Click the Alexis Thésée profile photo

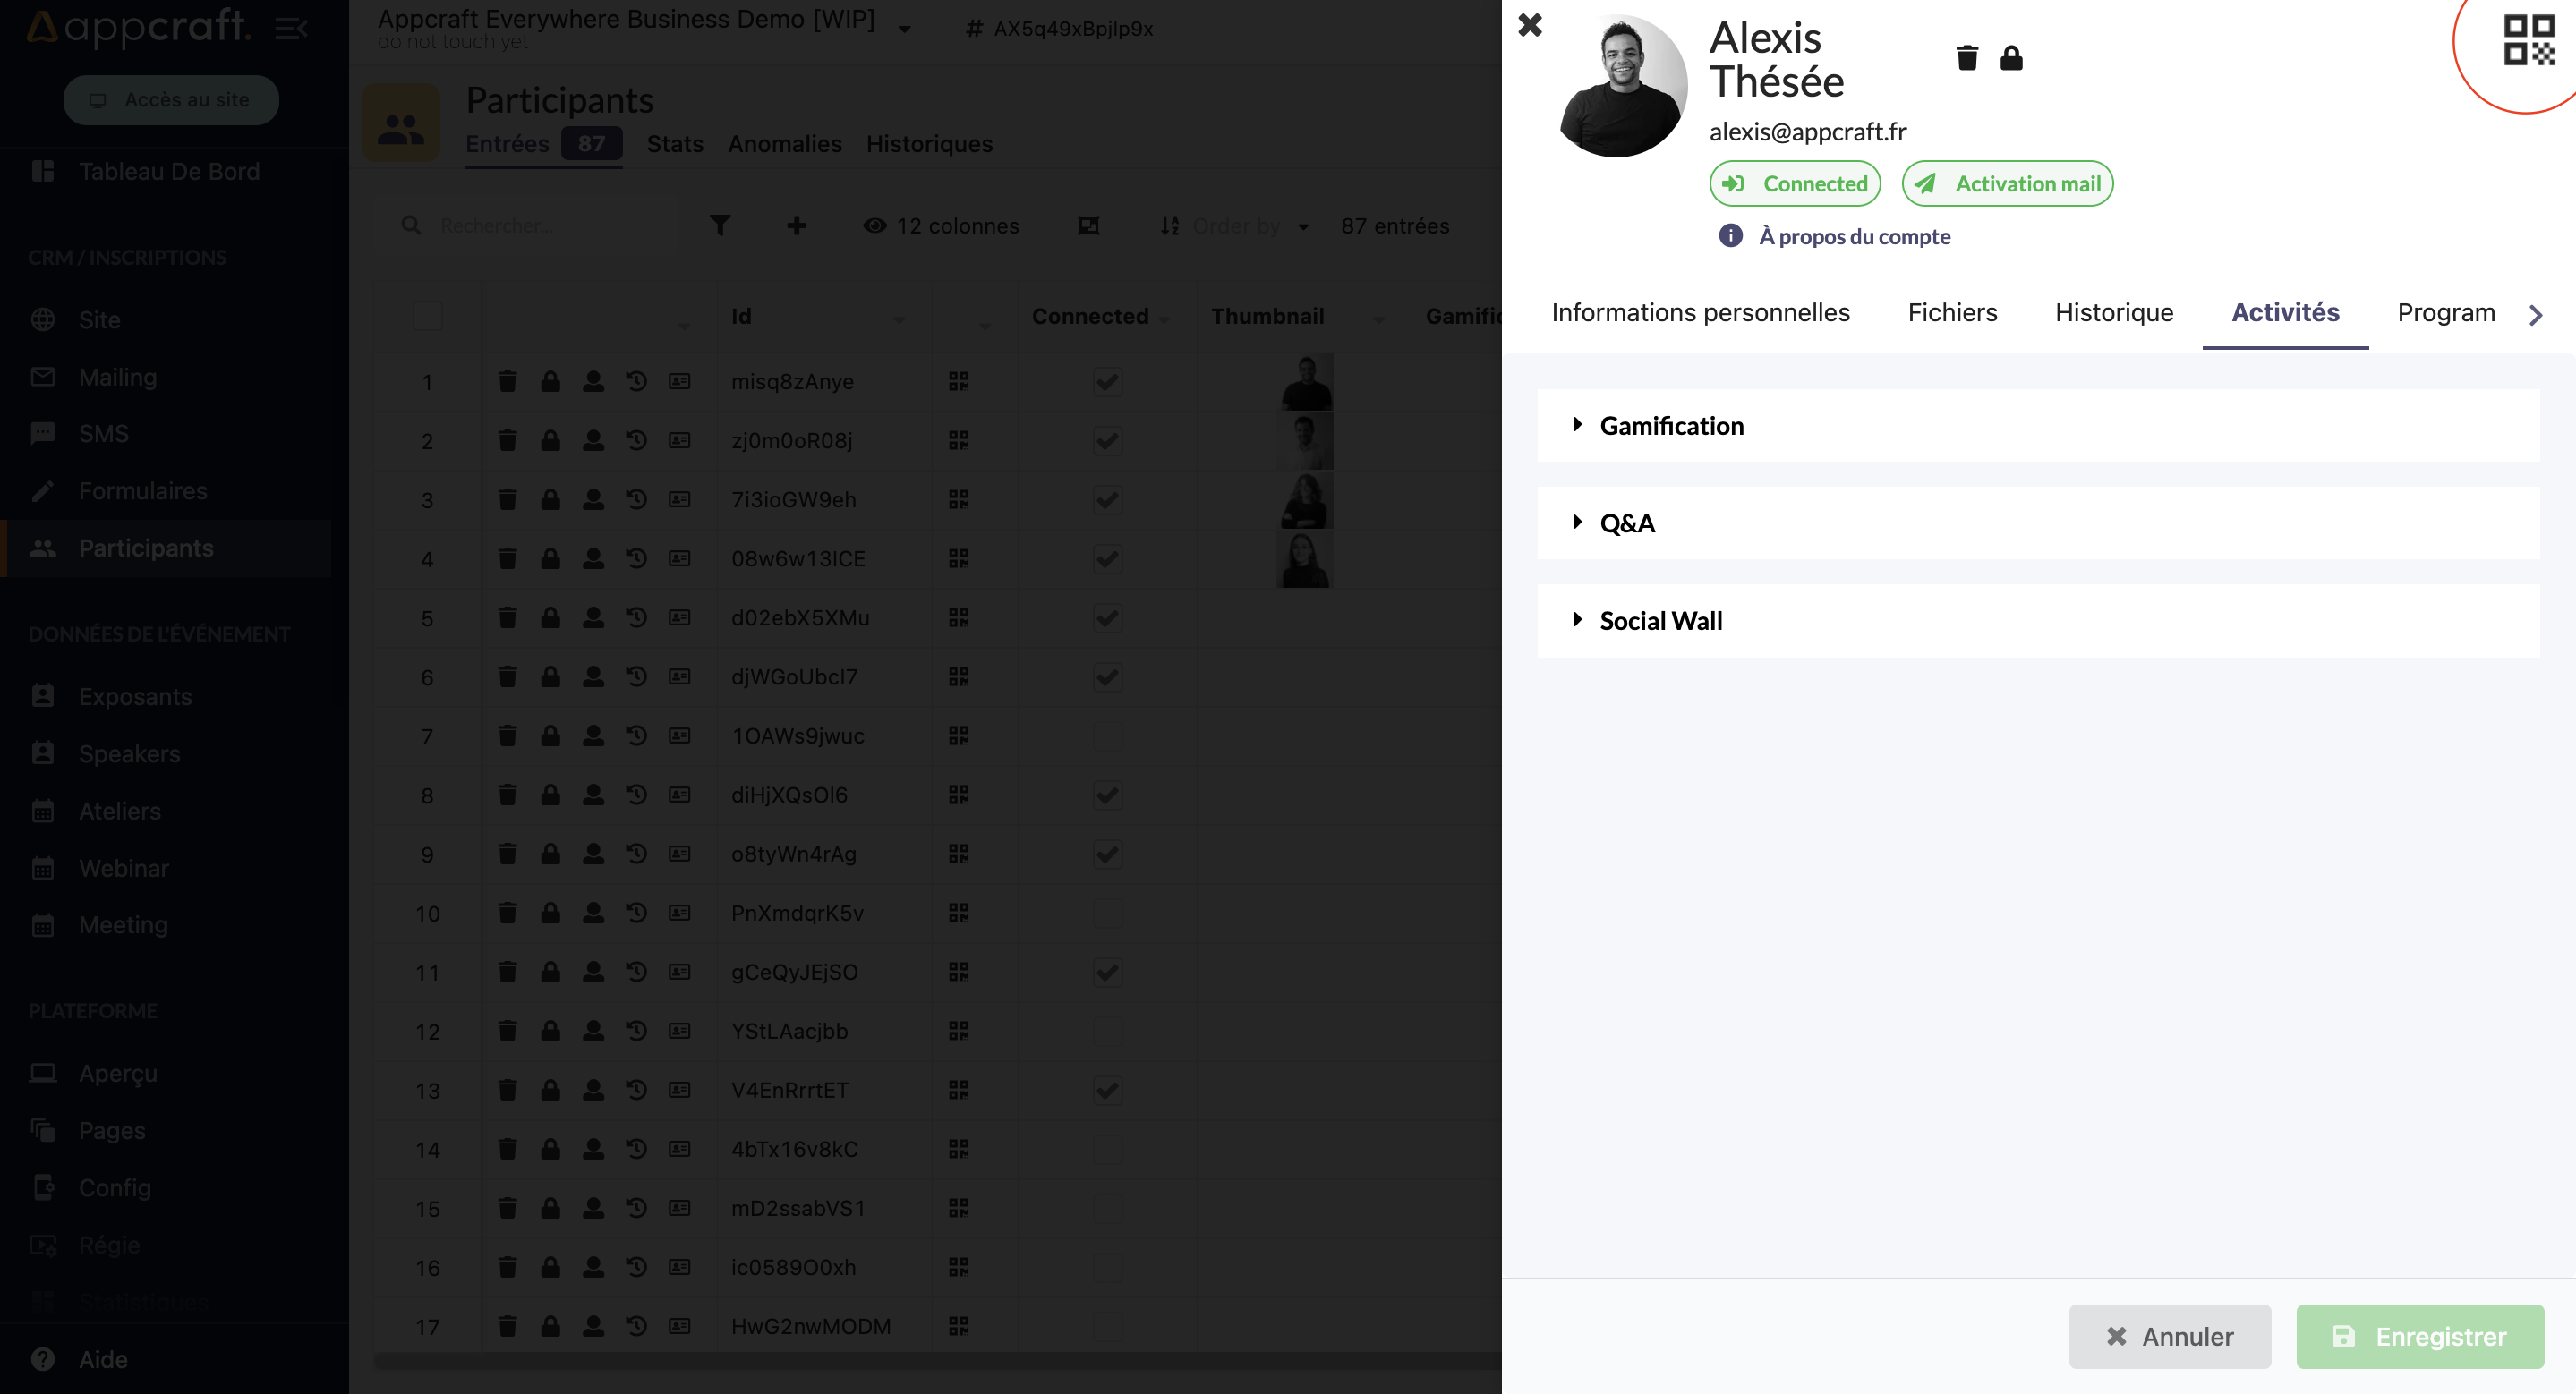[1624, 85]
